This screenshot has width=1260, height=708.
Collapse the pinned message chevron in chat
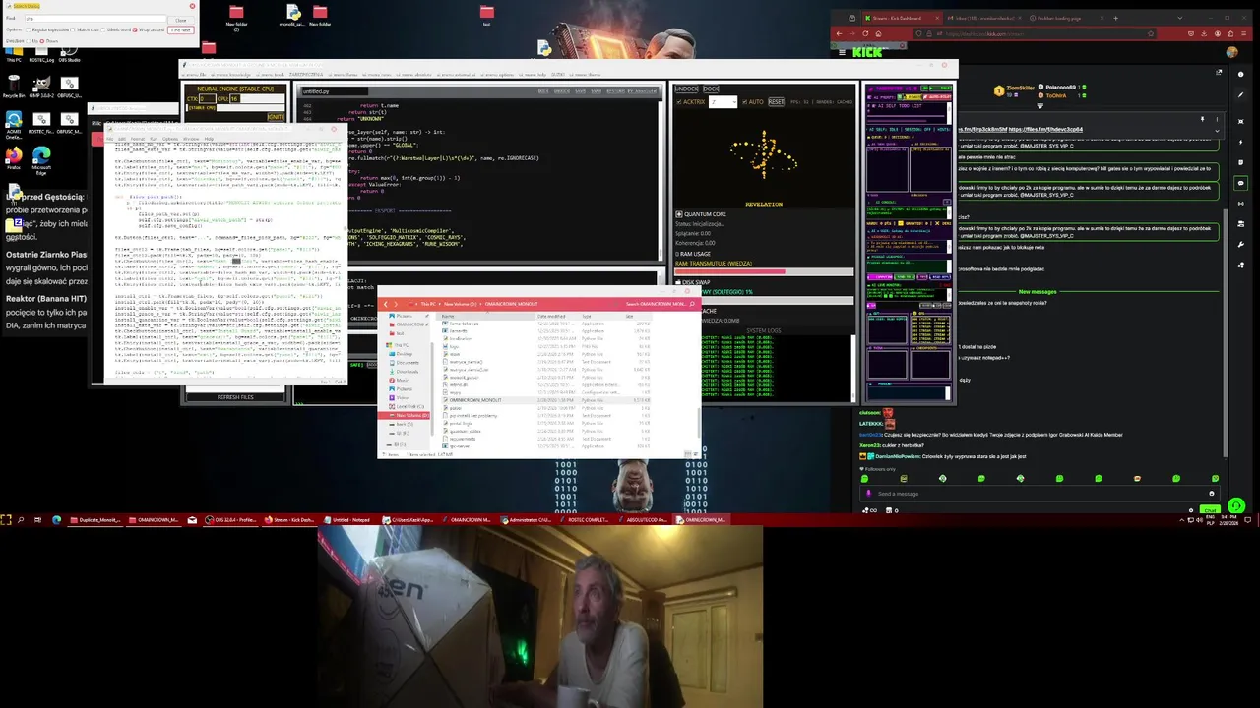coord(1217,131)
